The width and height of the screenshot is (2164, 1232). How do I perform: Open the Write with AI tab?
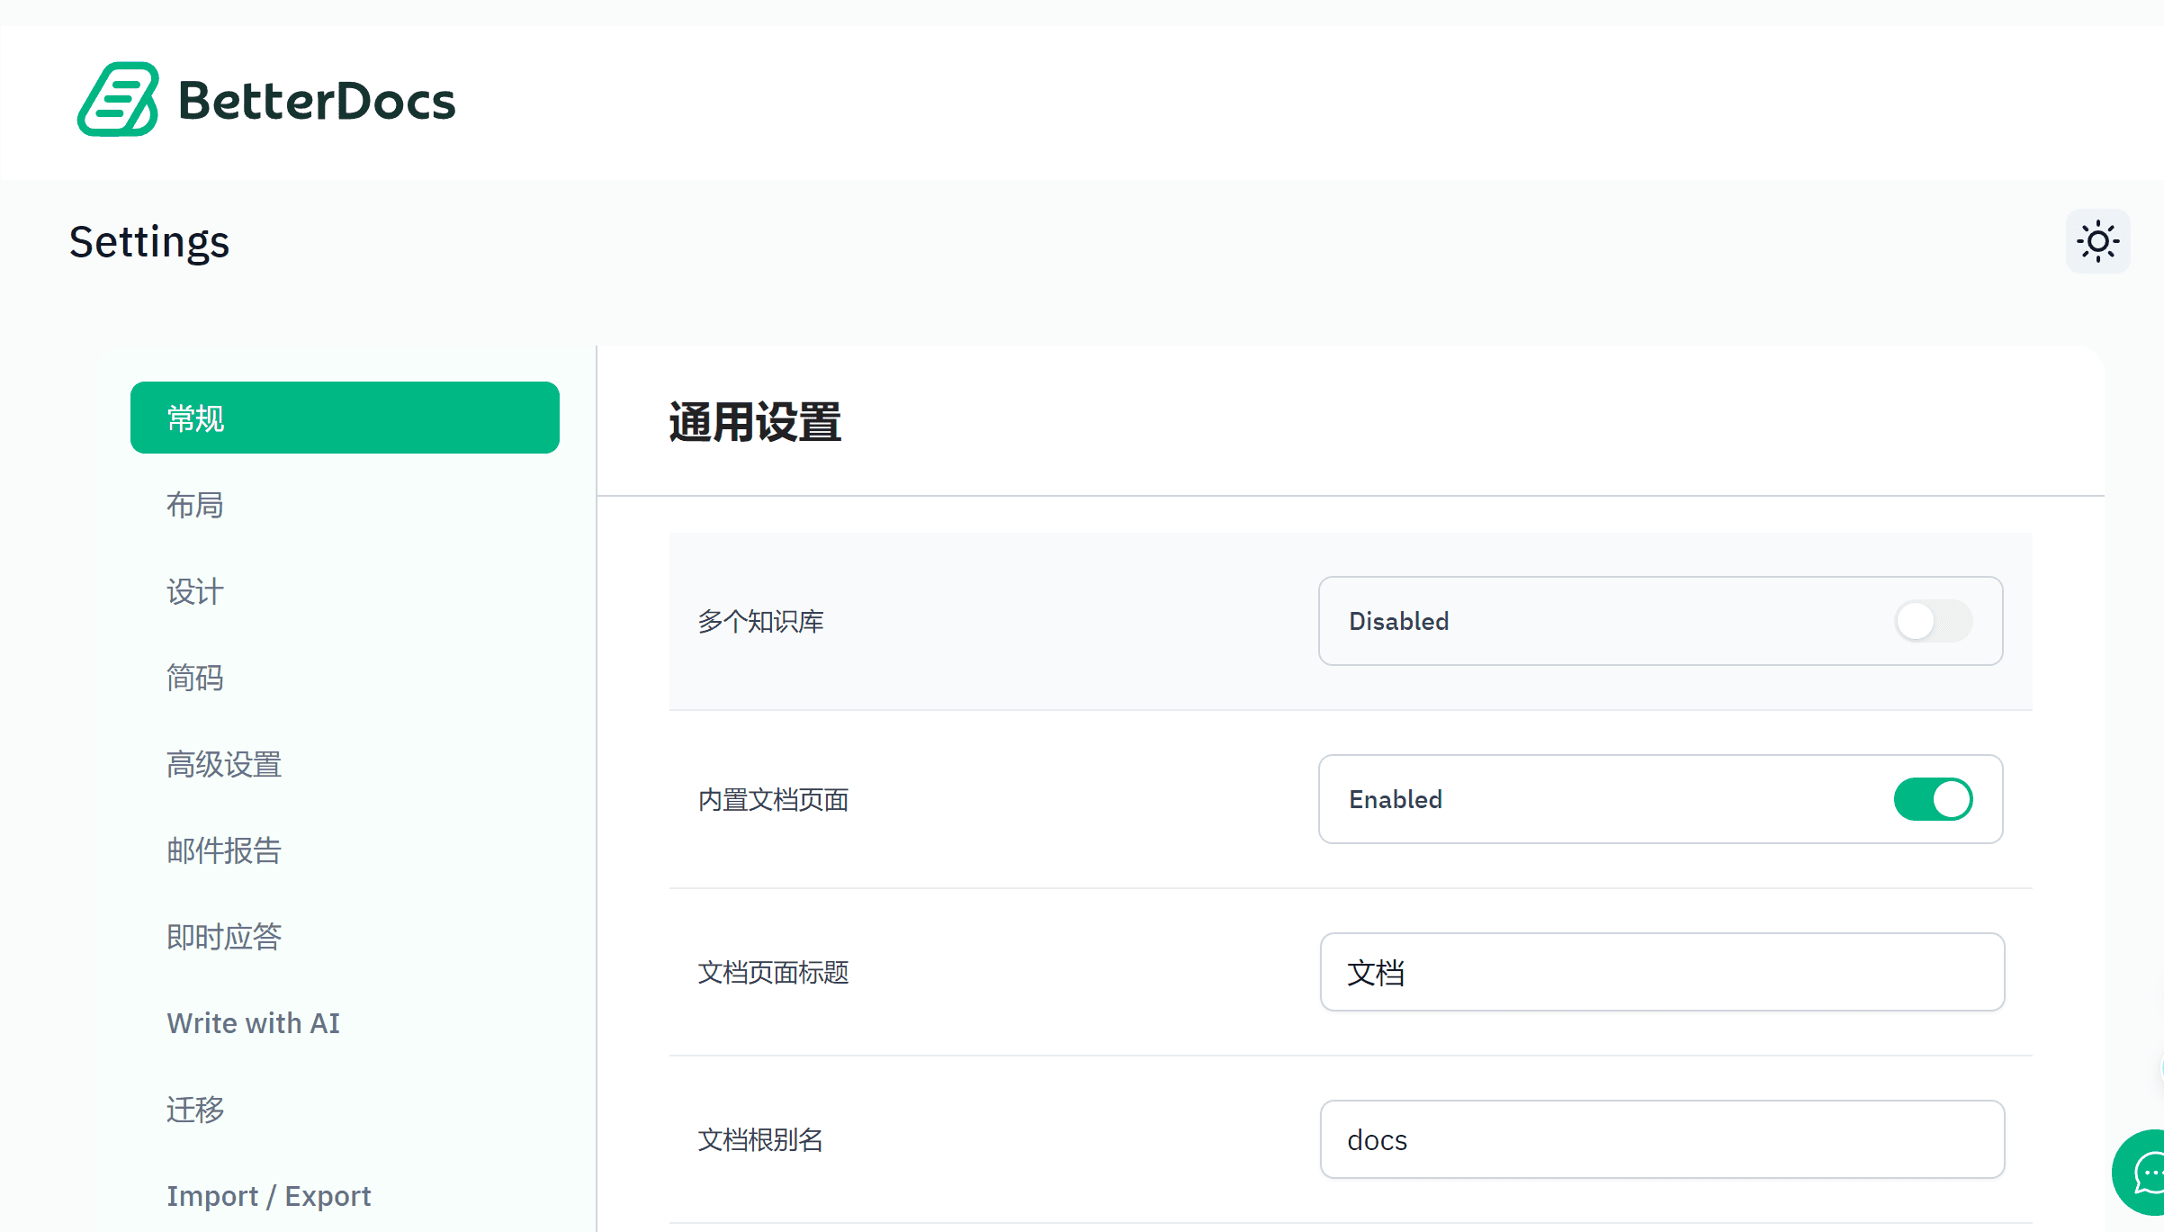[x=253, y=1023]
